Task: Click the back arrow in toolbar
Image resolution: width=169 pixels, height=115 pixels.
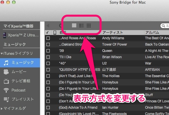Action: 48,26
